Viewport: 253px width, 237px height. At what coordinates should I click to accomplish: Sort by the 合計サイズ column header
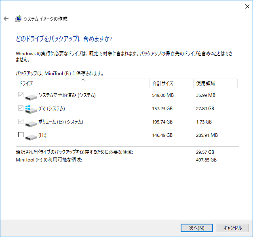(x=163, y=84)
